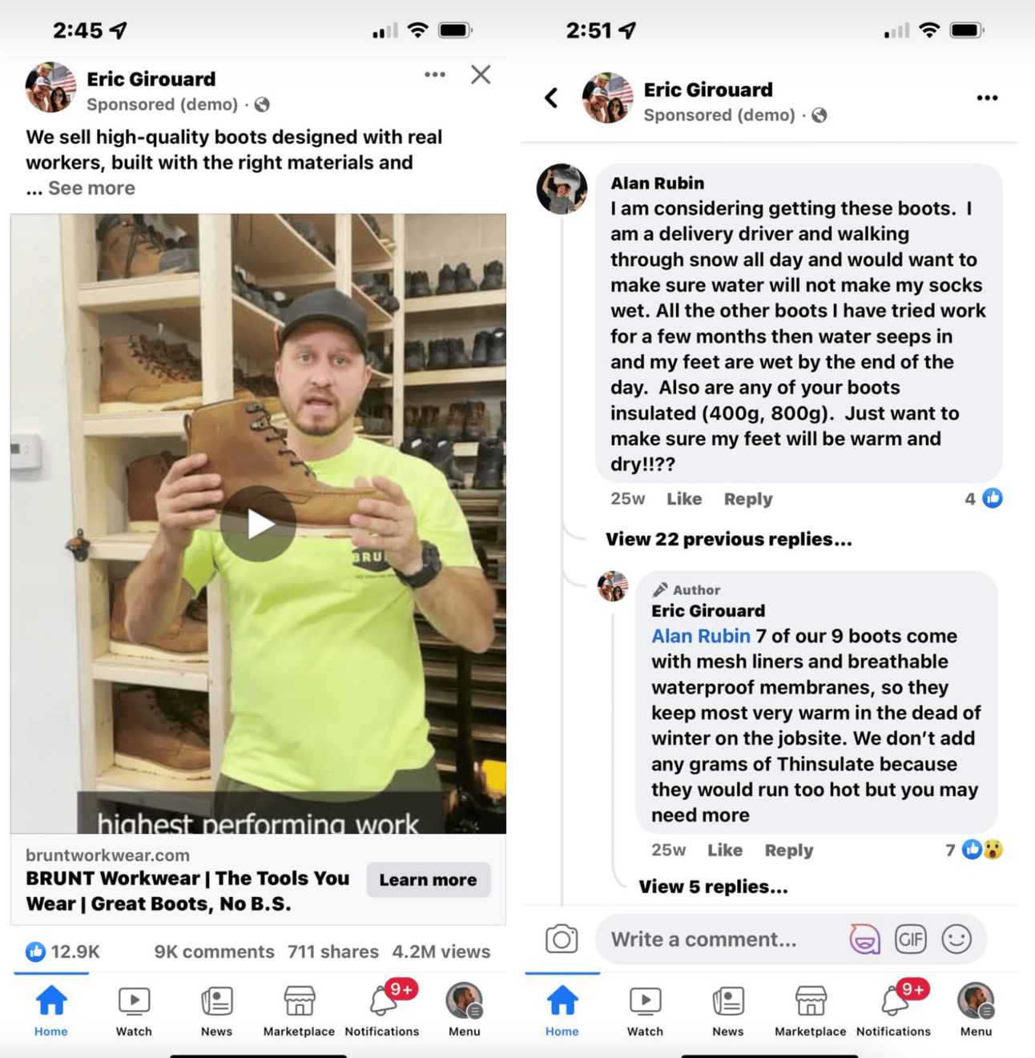Open the avatar sticker icon in the comment box
The image size is (1035, 1058).
click(864, 939)
